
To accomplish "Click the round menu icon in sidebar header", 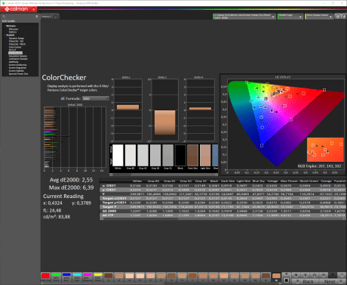I will [4, 17].
